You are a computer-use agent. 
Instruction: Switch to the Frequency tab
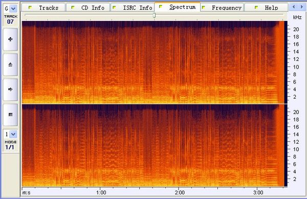click(x=222, y=8)
